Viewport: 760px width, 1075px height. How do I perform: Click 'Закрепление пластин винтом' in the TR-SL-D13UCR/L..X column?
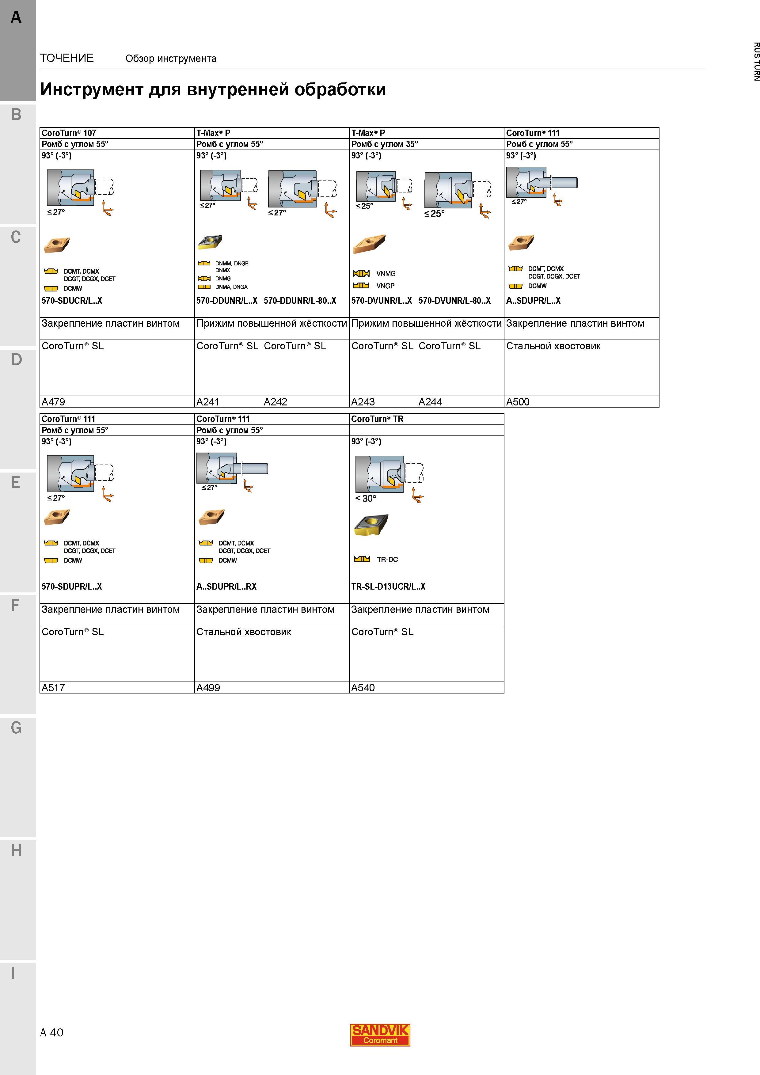pyautogui.click(x=420, y=610)
